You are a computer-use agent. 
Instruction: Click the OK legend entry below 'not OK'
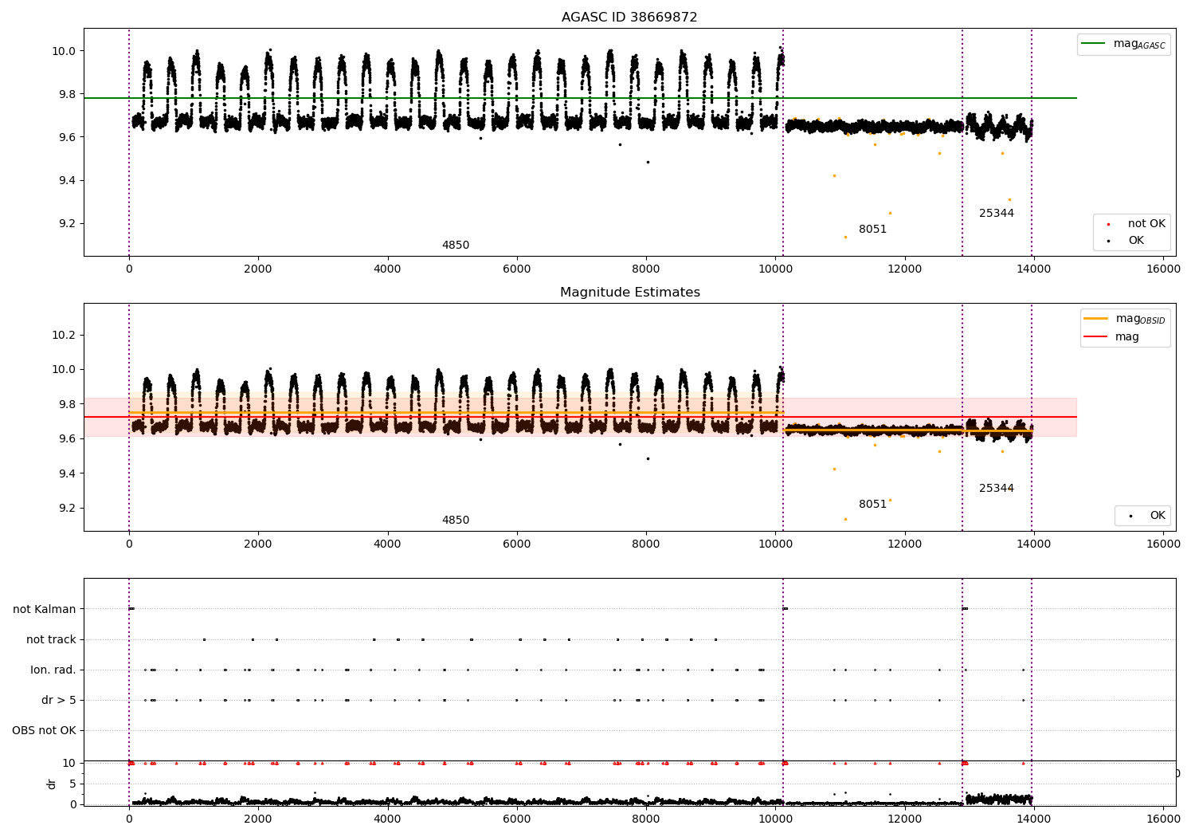(x=1136, y=241)
